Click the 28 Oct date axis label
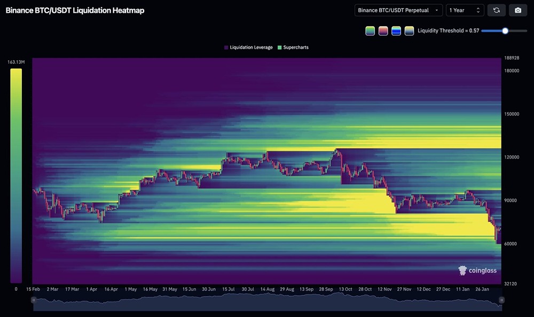The height and width of the screenshot is (317, 534). (x=365, y=289)
